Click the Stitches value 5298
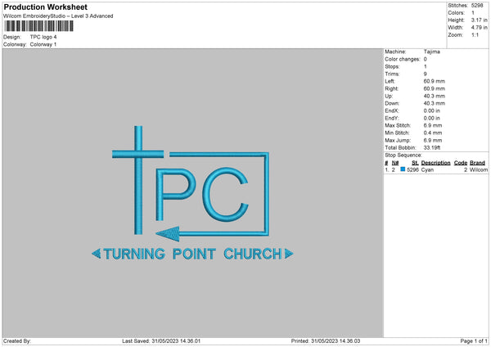Image resolution: width=491 pixels, height=347 pixels. pyautogui.click(x=477, y=6)
